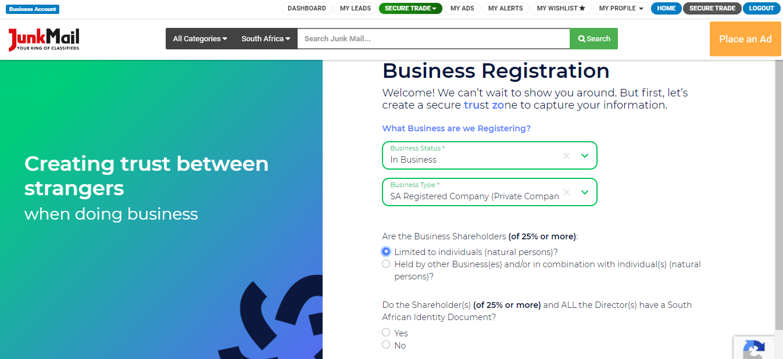Click the Place an Ad button
Image resolution: width=783 pixels, height=359 pixels.
(x=745, y=38)
